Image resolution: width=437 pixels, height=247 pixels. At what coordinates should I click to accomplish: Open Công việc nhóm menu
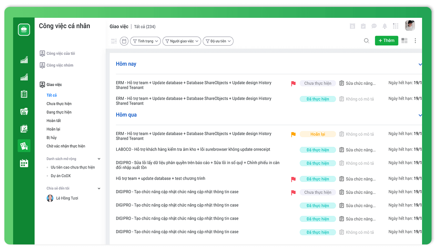[57, 65]
